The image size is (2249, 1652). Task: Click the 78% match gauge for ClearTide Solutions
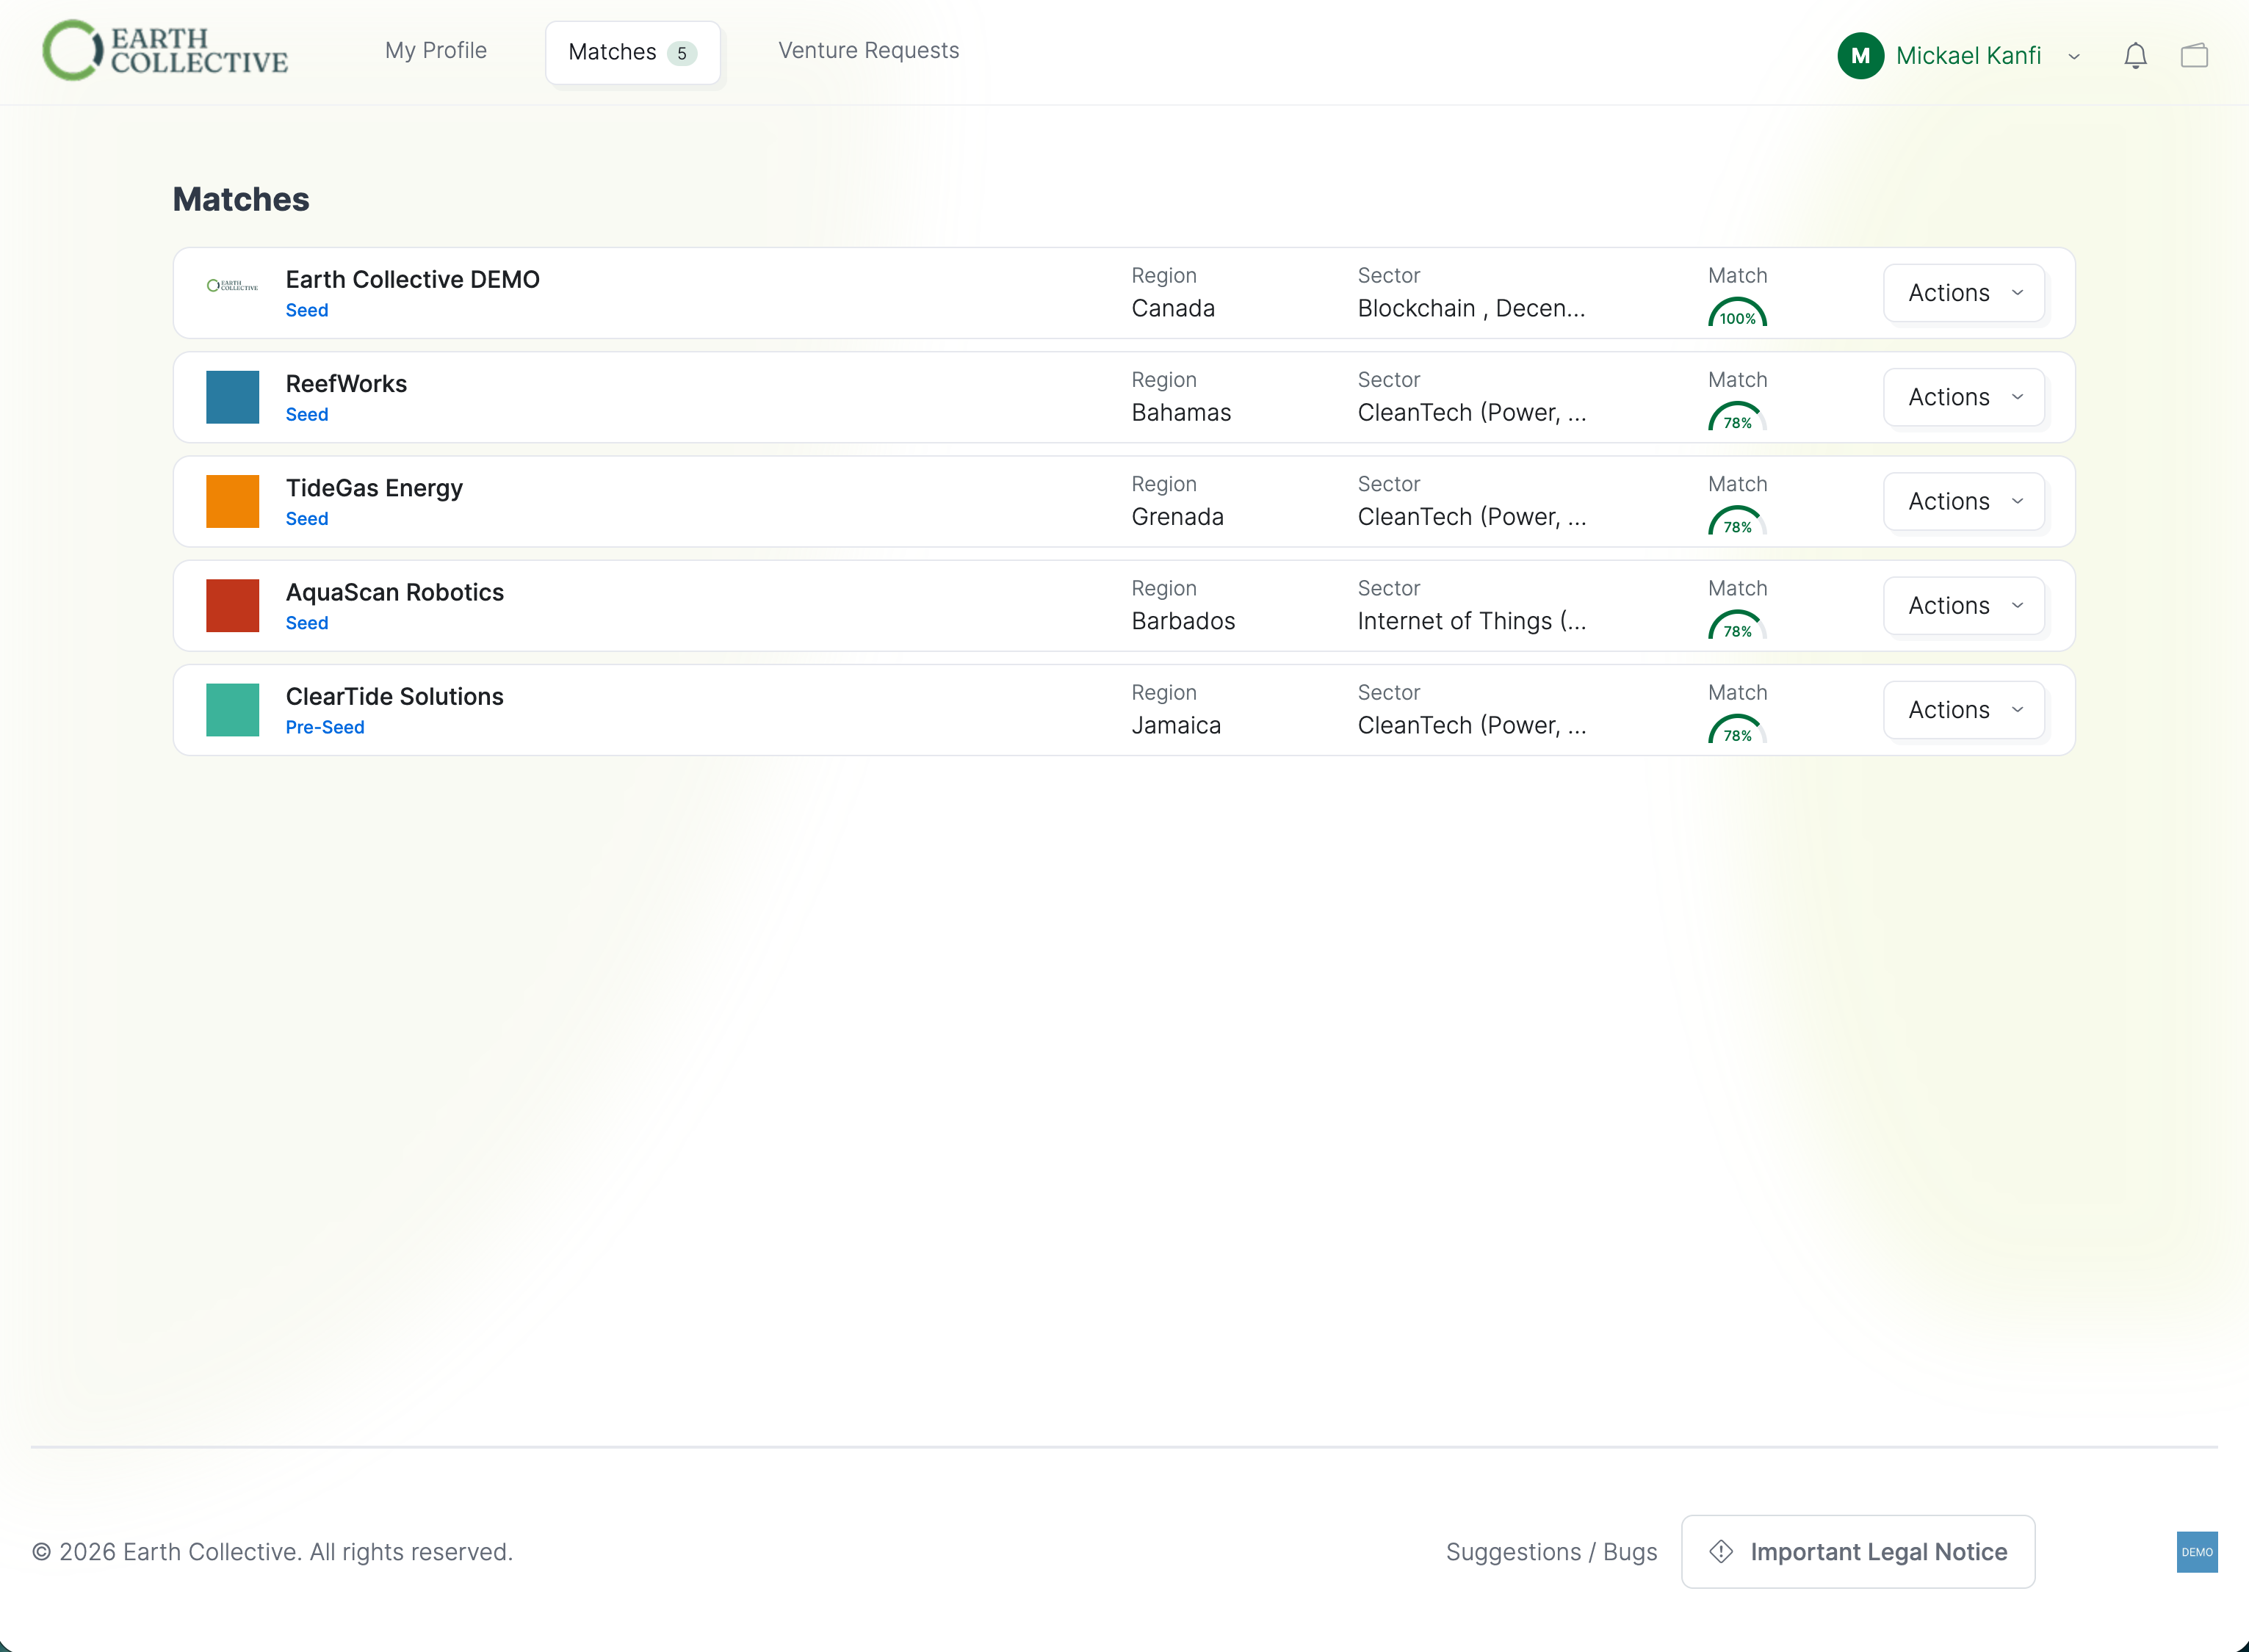pyautogui.click(x=1738, y=729)
